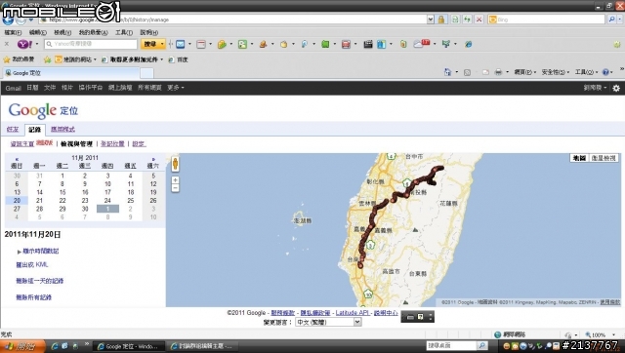Go to the next month calendar arrow

point(153,159)
